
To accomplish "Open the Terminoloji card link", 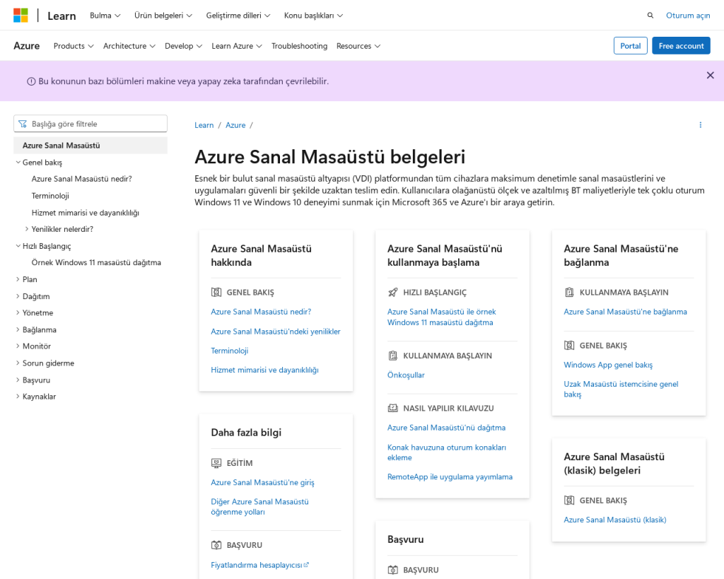I will pos(230,351).
